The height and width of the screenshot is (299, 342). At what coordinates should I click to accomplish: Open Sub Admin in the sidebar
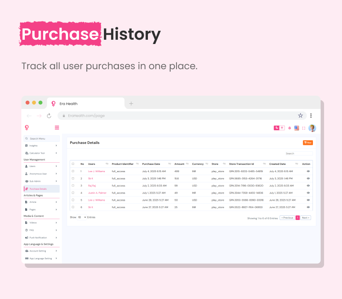41,181
